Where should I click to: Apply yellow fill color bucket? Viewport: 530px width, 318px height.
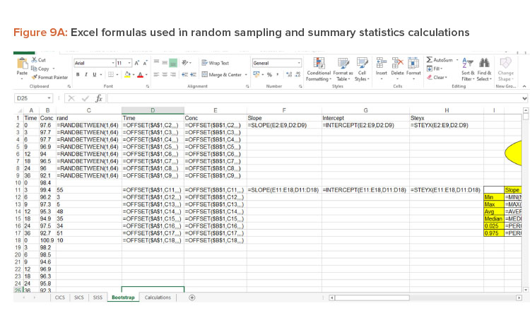coord(127,75)
